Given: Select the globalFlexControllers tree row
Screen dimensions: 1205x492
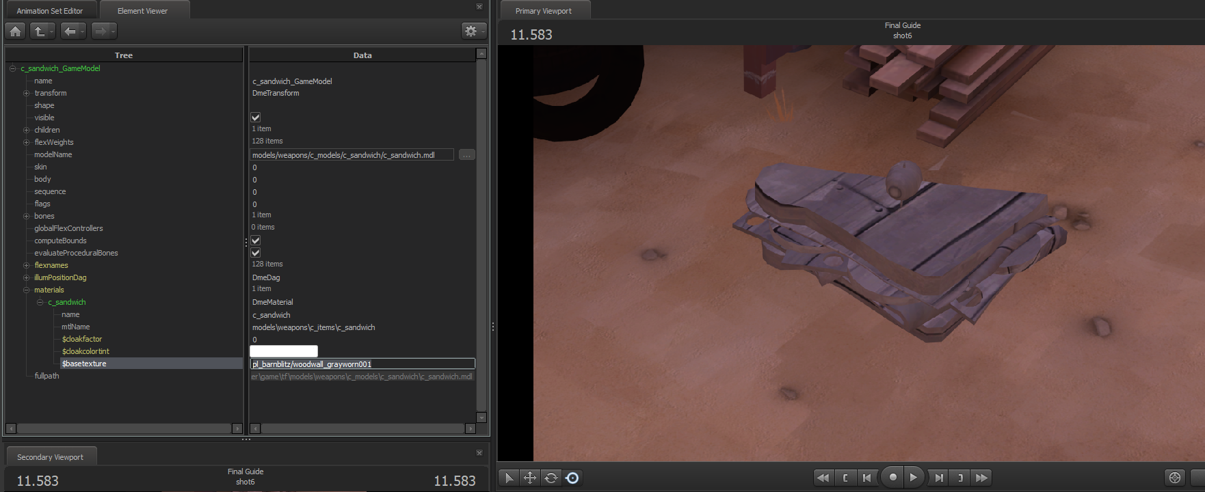Looking at the screenshot, I should tap(69, 228).
